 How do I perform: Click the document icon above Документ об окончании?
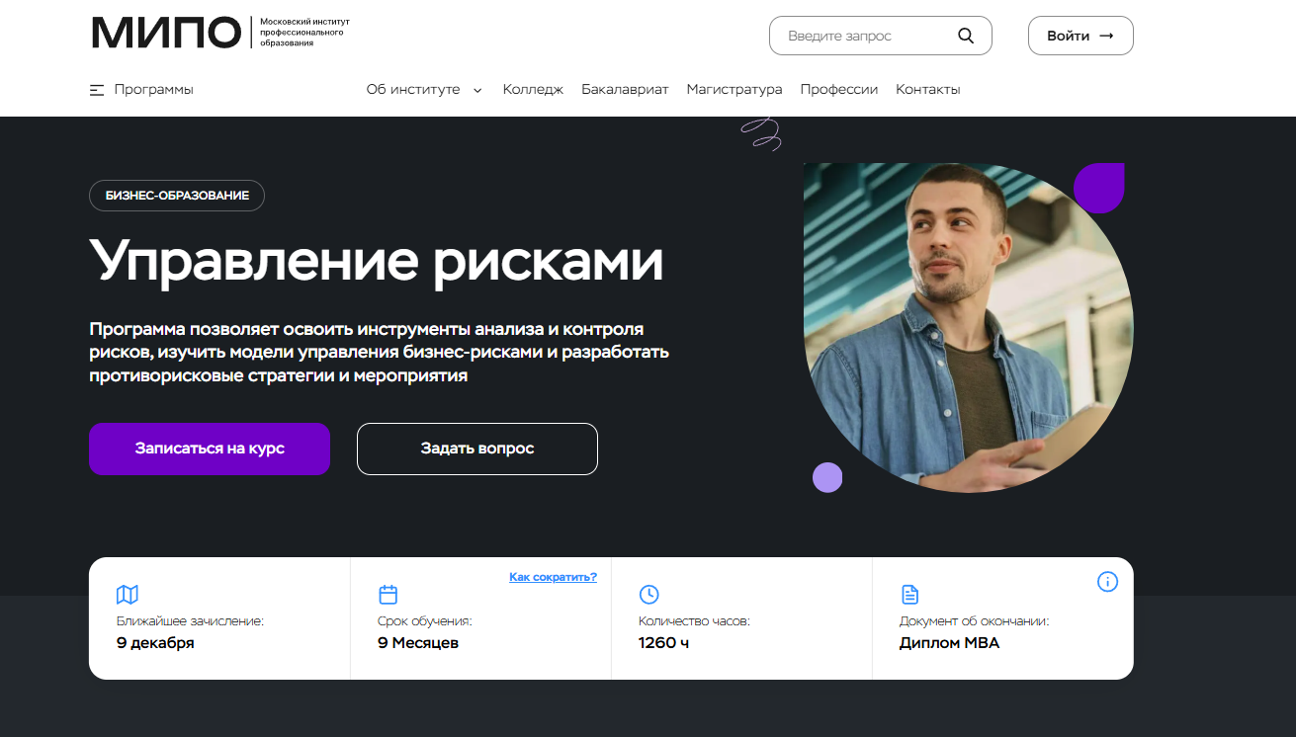click(909, 595)
